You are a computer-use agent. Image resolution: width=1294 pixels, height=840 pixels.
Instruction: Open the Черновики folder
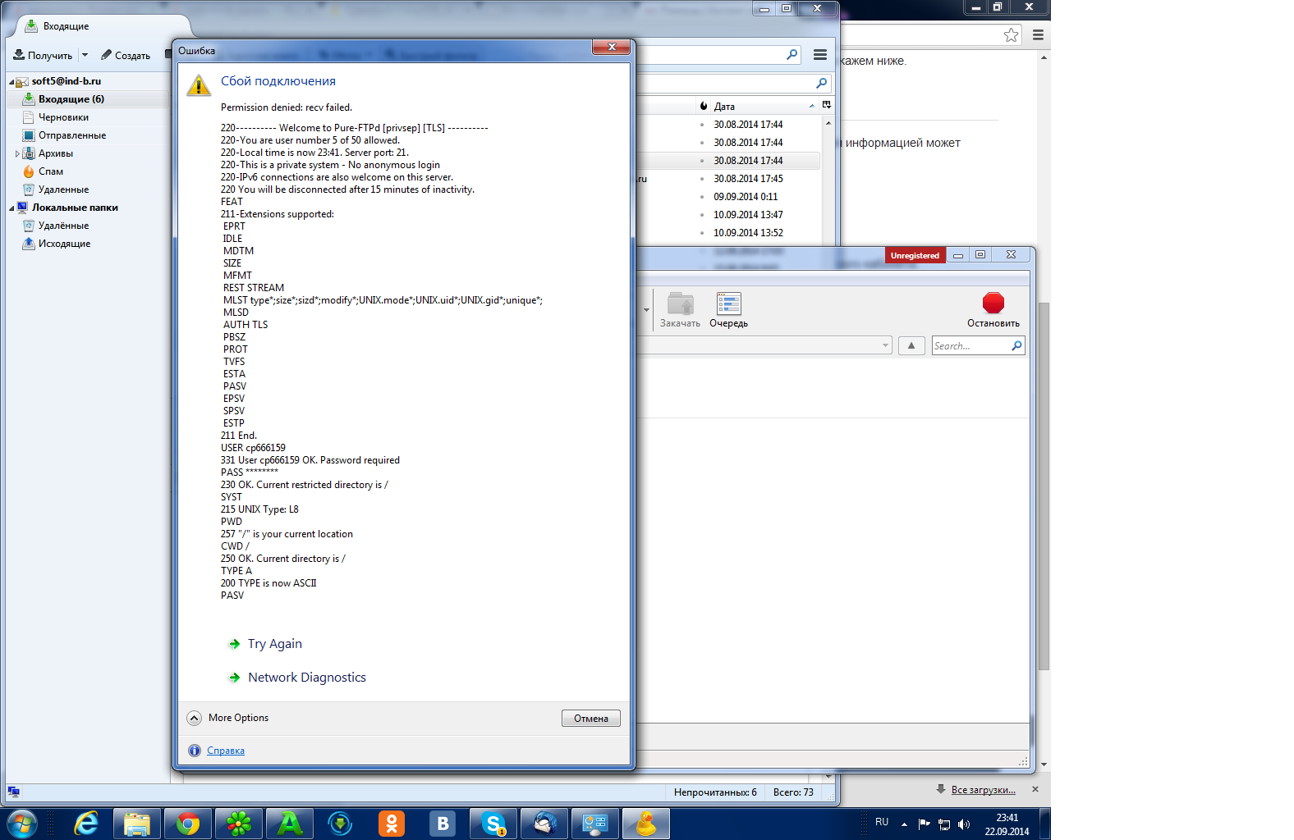coord(63,117)
